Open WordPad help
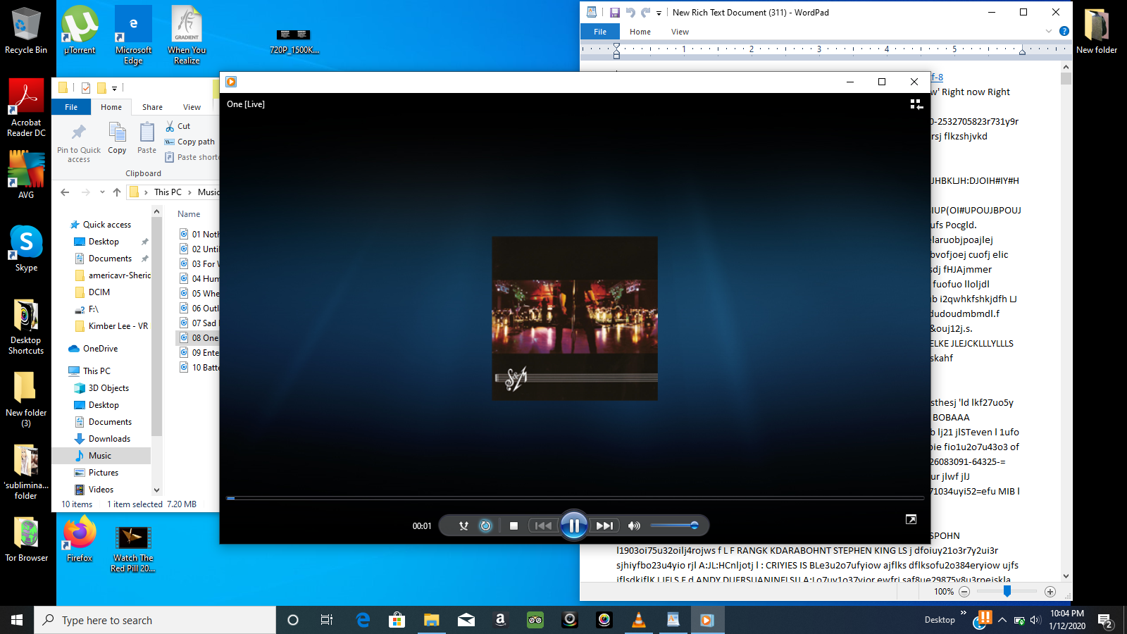The width and height of the screenshot is (1127, 634). tap(1064, 31)
